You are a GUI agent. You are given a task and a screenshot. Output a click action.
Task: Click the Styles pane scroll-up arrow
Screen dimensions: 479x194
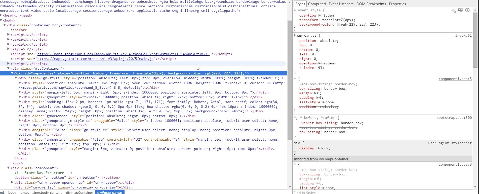(475, 10)
